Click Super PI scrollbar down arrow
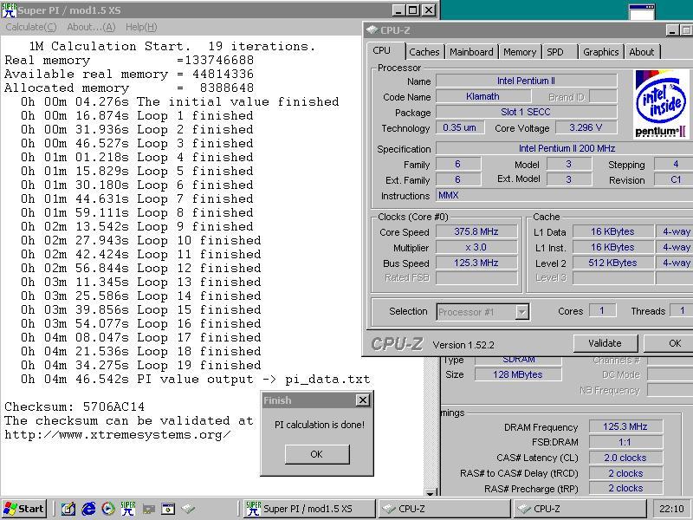 pos(431,492)
